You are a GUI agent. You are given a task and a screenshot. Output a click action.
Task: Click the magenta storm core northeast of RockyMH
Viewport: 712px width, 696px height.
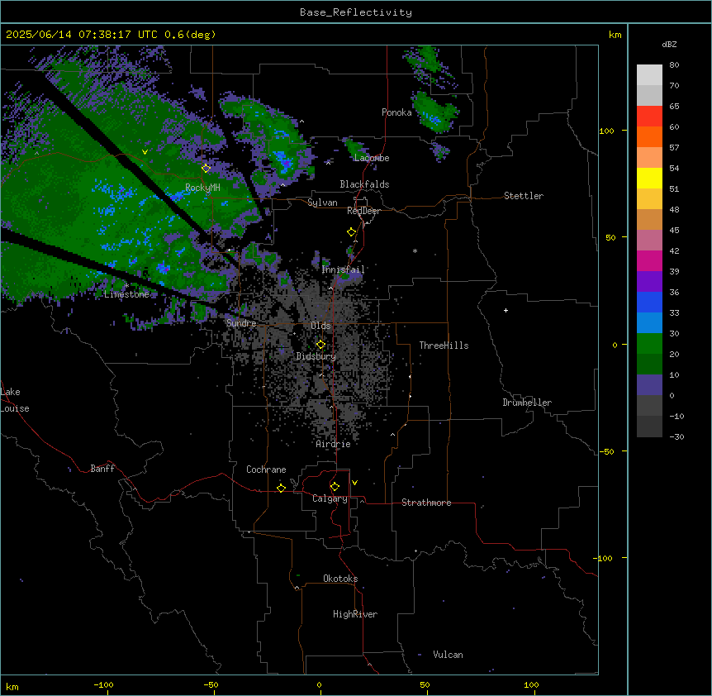(x=286, y=162)
